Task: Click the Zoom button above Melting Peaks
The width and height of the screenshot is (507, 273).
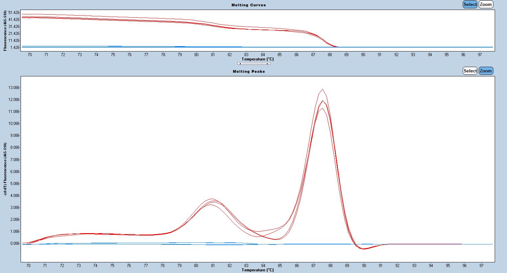Action: coord(485,71)
